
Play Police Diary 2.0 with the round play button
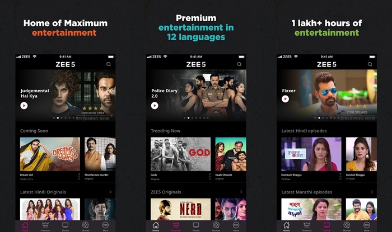(x=155, y=106)
